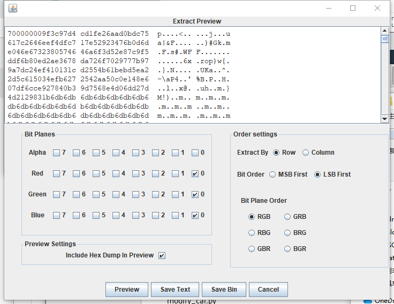
Task: Uncheck Green bit plane 0
Action: [195, 194]
